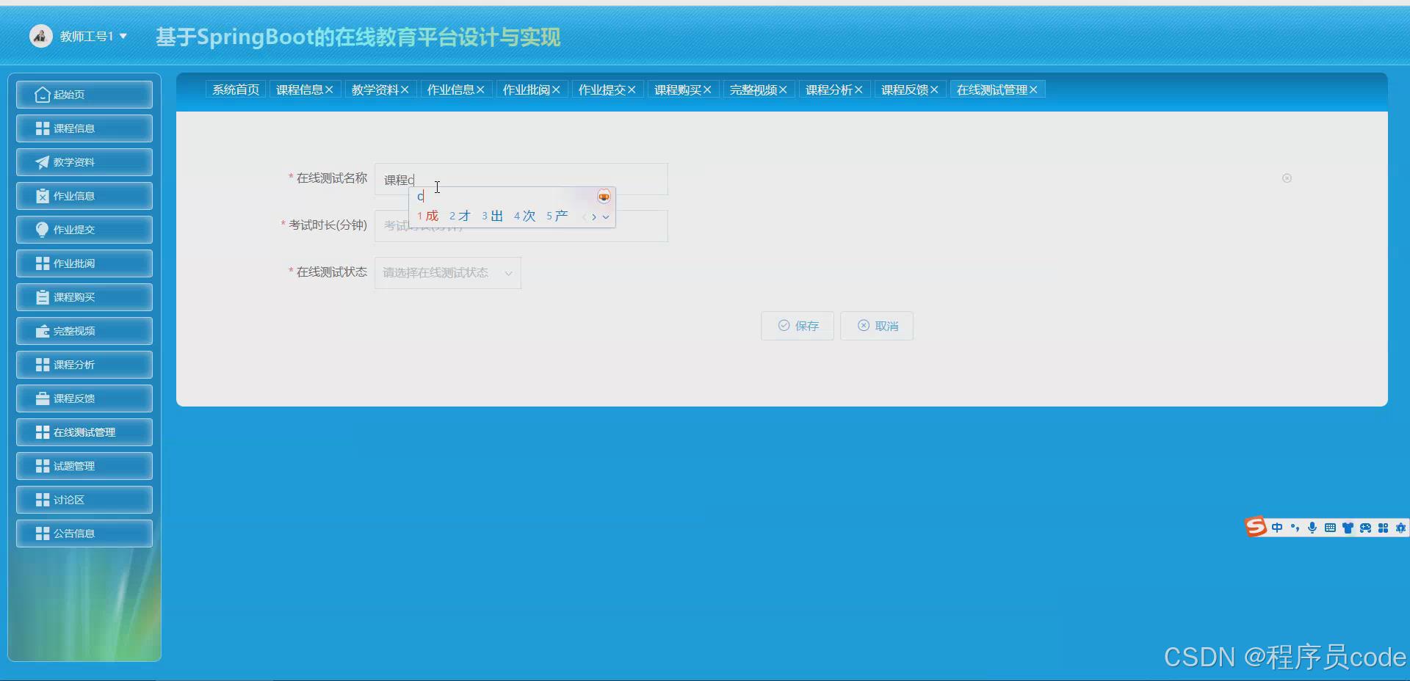Click the 取消 cancel button
The width and height of the screenshot is (1410, 681).
click(876, 325)
